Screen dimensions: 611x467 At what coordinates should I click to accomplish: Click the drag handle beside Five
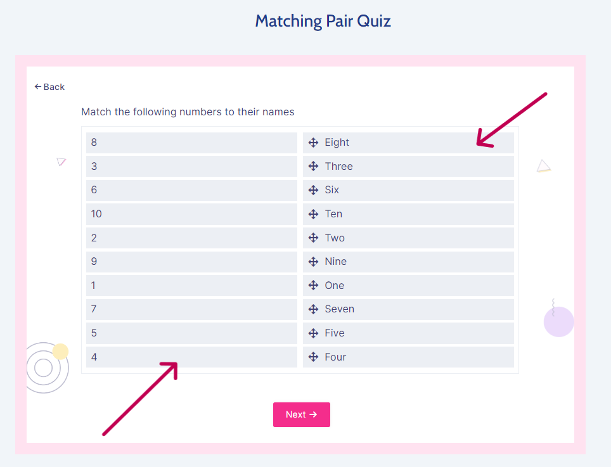click(x=313, y=333)
